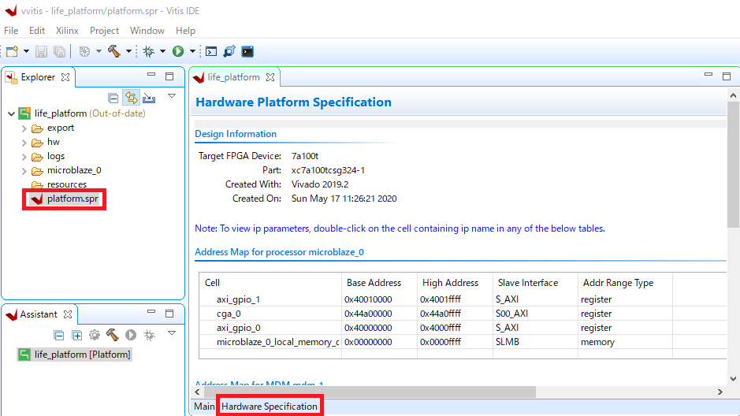This screenshot has height=416, width=740.
Task: Click the Build hammer icon in main toolbar
Action: pyautogui.click(x=113, y=51)
